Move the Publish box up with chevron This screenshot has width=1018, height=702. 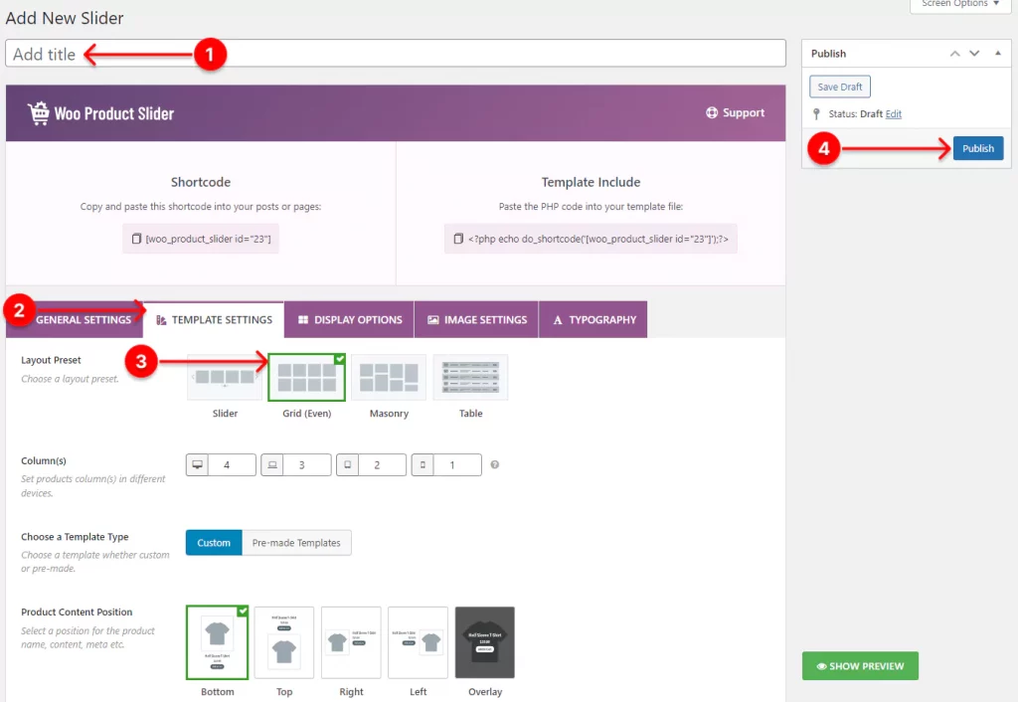(954, 54)
